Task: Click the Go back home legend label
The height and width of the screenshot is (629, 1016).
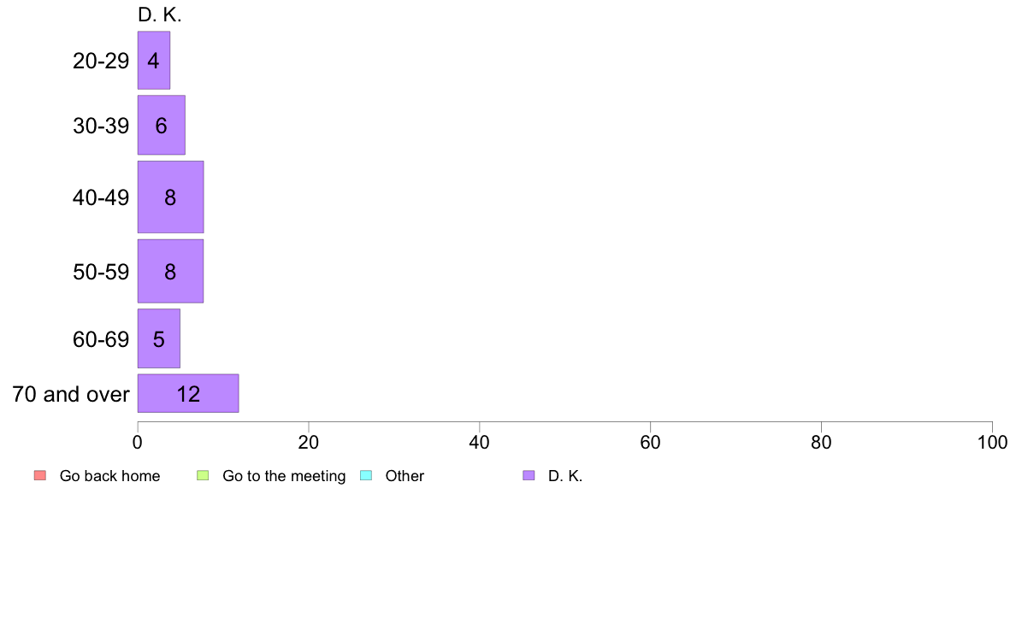Action: coord(109,476)
